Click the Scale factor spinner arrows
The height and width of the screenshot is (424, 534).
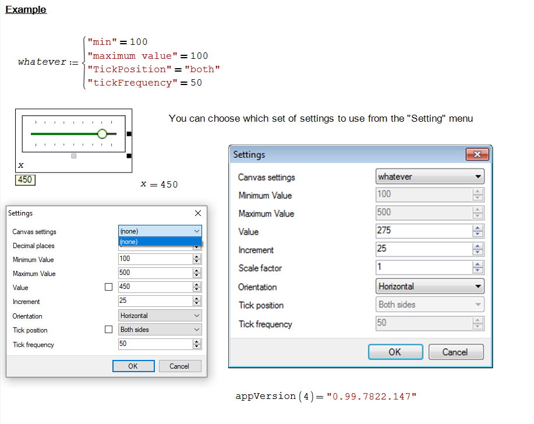(x=478, y=268)
